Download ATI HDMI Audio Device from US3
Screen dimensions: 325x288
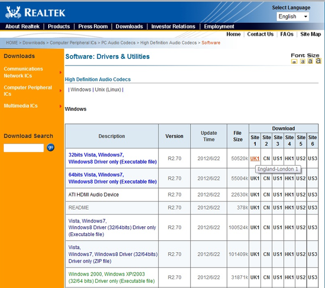313,195
